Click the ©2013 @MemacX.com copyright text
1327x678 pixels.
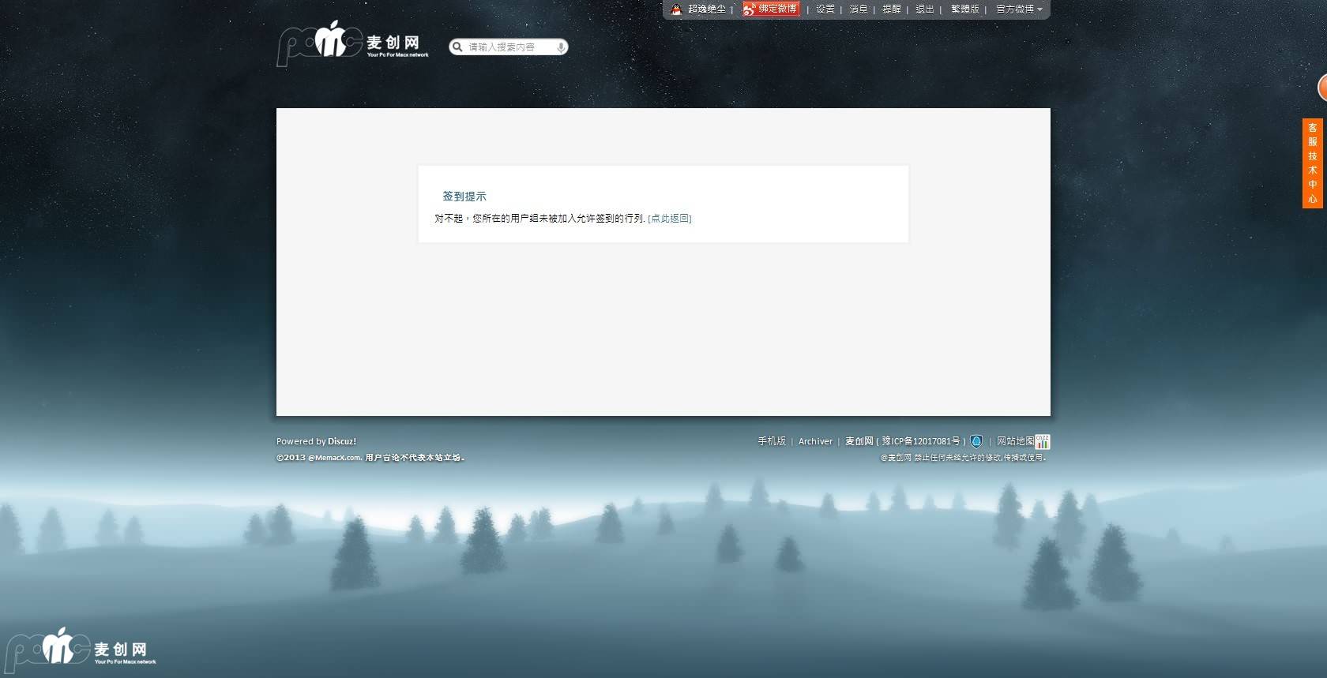click(x=319, y=458)
